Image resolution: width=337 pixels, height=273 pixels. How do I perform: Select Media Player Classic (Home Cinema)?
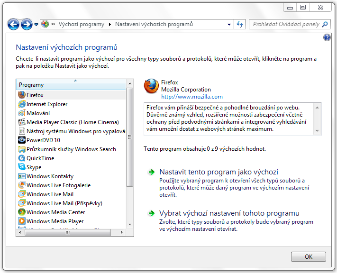point(71,122)
